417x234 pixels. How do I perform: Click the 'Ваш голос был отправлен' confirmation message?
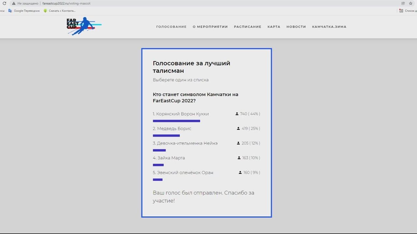tap(203, 197)
